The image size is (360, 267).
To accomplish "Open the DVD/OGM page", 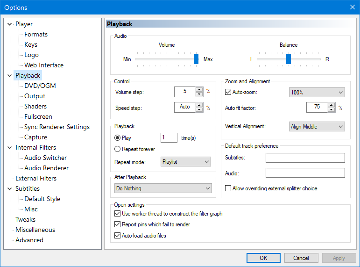I will [x=40, y=86].
